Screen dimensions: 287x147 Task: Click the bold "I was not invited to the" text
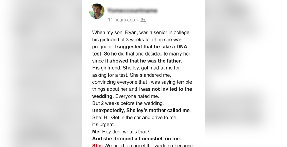[165, 89]
